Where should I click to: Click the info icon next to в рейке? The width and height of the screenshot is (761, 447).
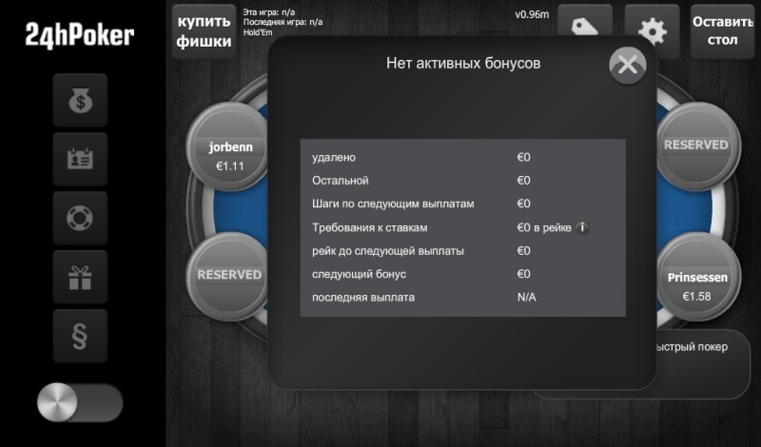[582, 227]
